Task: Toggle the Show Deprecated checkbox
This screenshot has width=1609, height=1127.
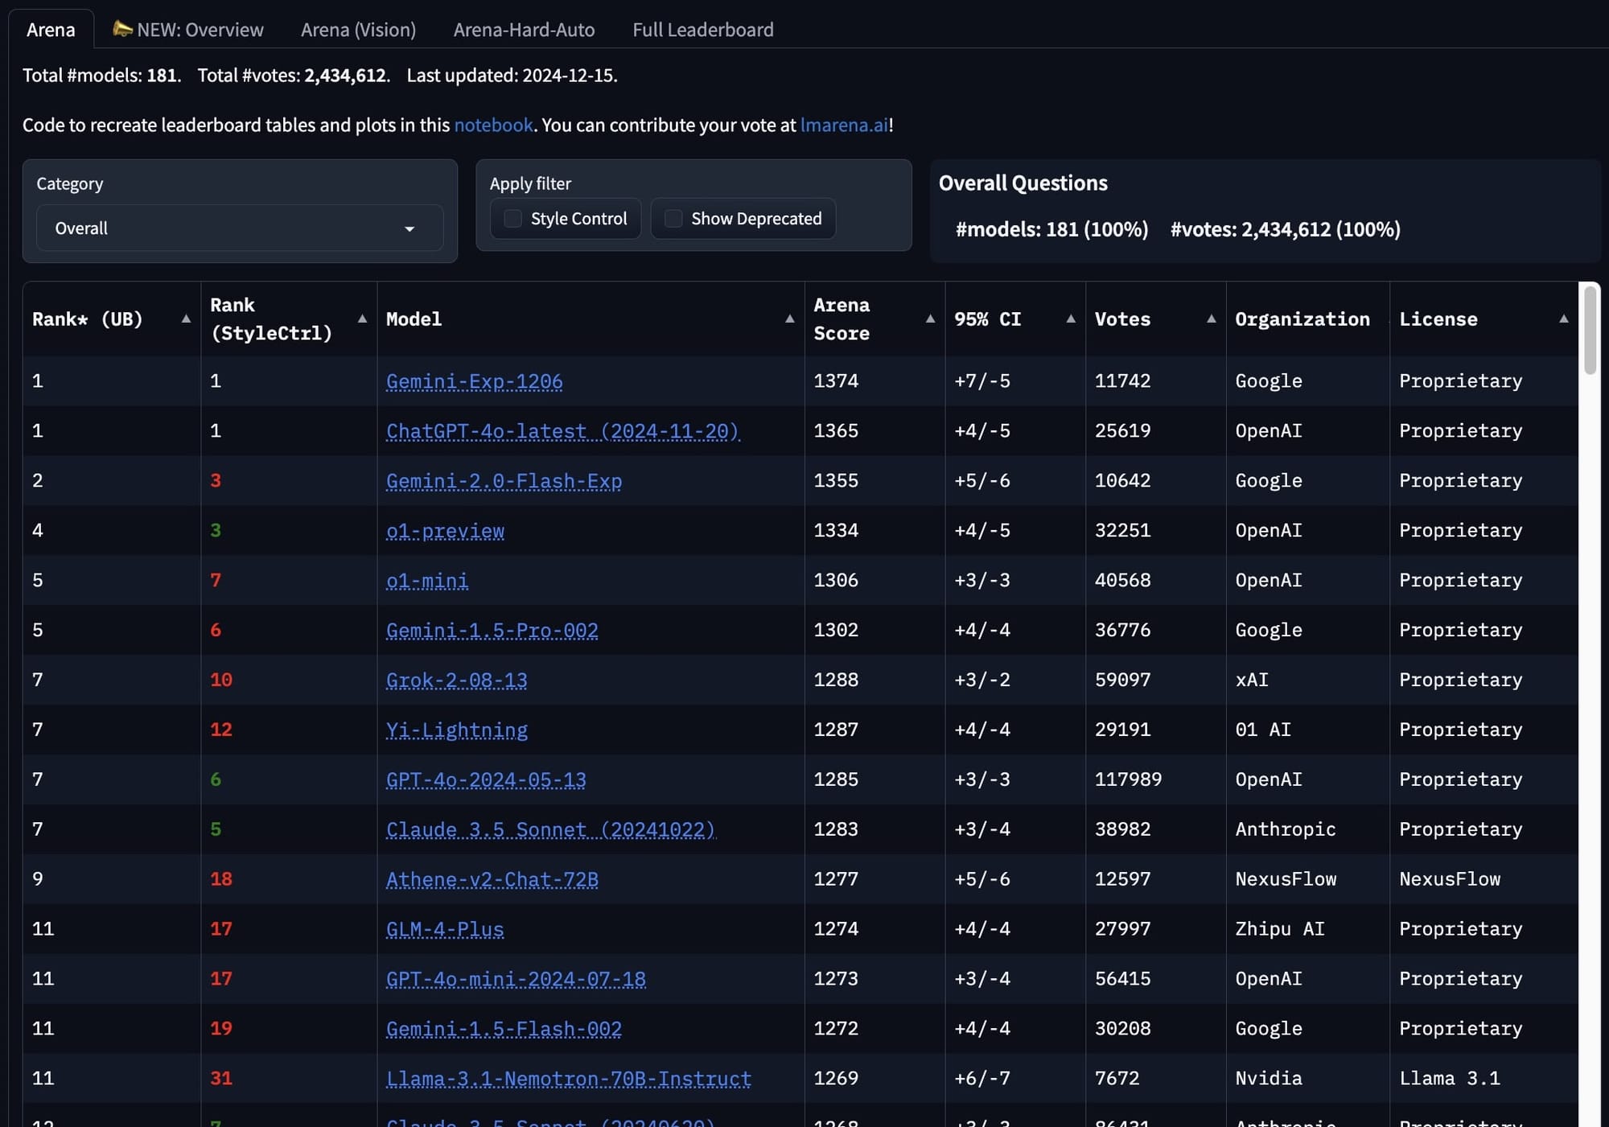Action: pos(673,219)
